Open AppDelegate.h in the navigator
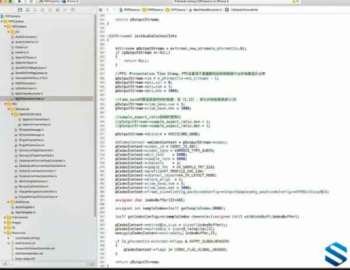 26,206
